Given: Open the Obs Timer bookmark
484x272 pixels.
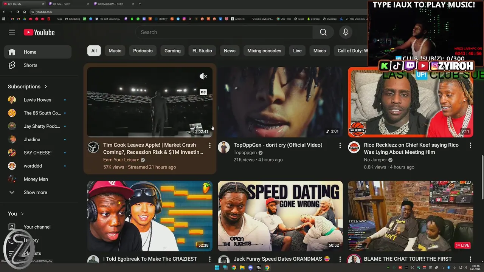Looking at the screenshot, I should click(284, 19).
